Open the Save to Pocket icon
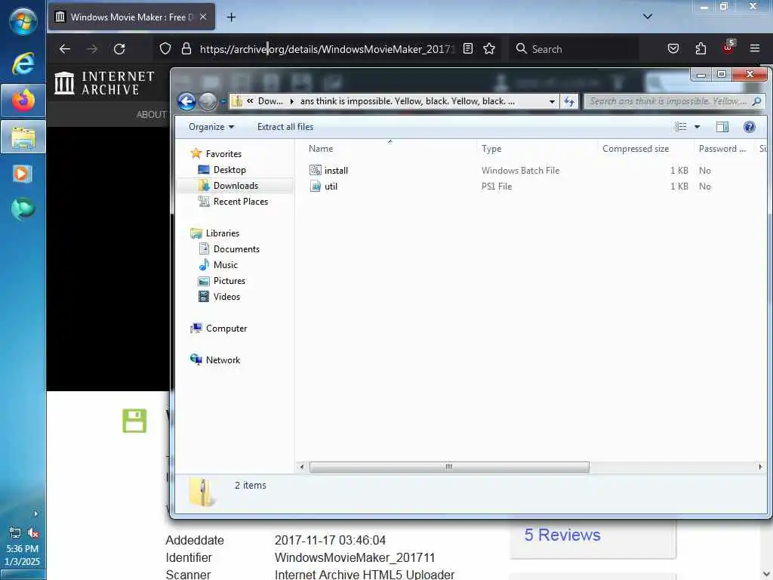The width and height of the screenshot is (773, 580). click(x=673, y=49)
